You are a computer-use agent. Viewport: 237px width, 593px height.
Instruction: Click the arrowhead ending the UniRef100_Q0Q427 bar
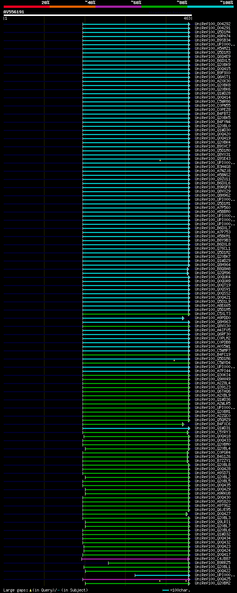point(187,514)
